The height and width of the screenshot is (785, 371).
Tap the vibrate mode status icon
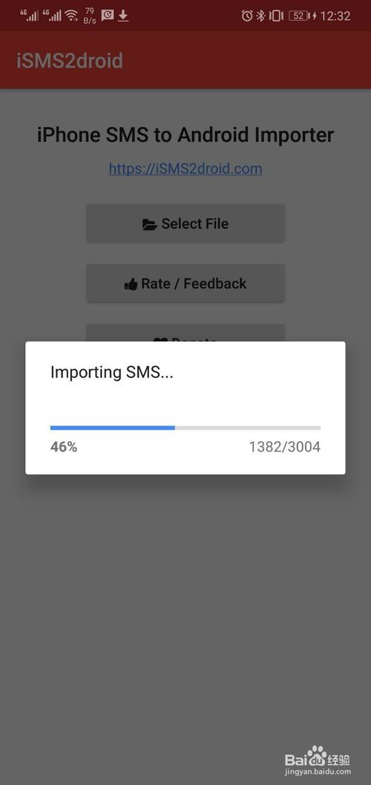click(x=275, y=16)
